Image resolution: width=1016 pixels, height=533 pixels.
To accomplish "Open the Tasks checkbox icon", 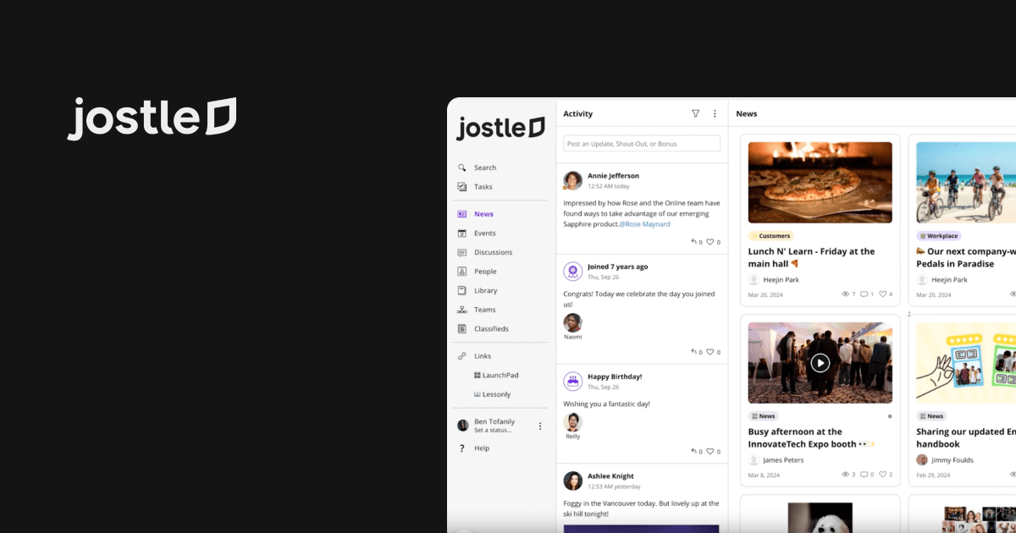I will click(x=462, y=187).
